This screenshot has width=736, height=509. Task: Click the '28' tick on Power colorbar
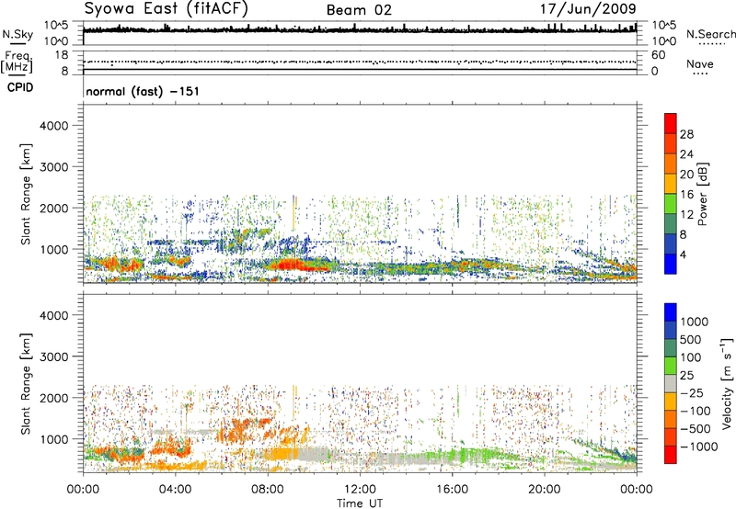pos(686,134)
